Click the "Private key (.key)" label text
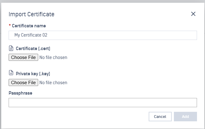 [x=33, y=74]
